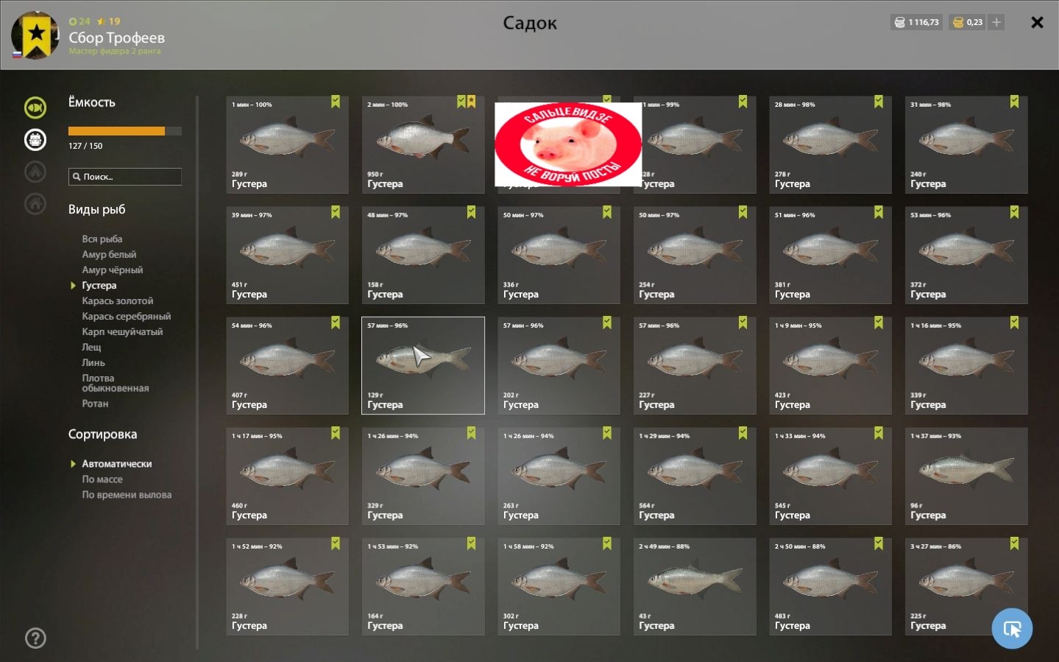The image size is (1059, 662).
Task: Click the gold coins balance icon
Action: pyautogui.click(x=958, y=22)
